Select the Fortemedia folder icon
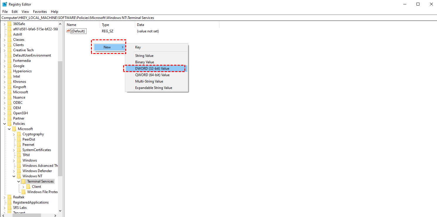Viewport: 437px width, 217px height. [x=10, y=61]
